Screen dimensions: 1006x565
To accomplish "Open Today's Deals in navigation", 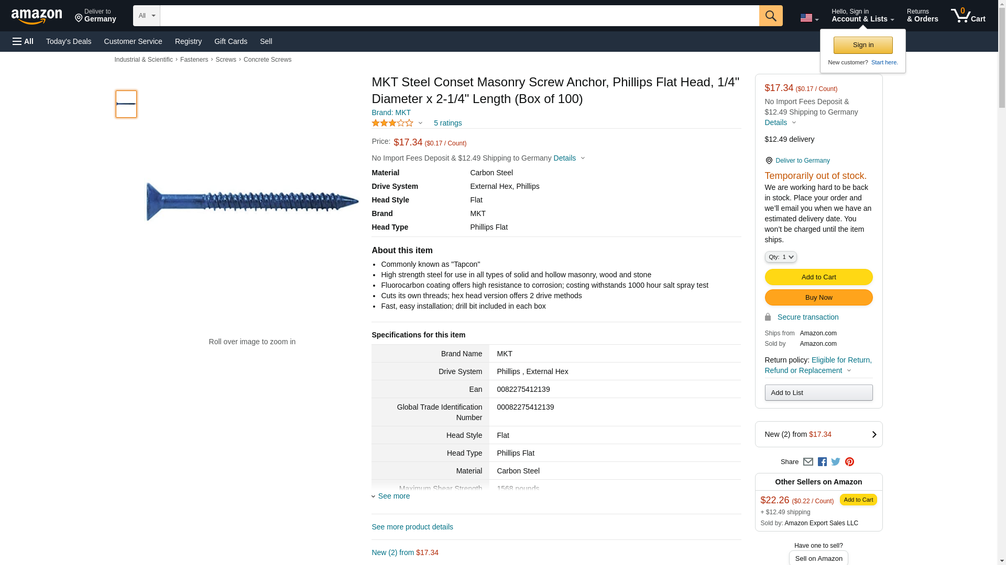I will [x=69, y=41].
